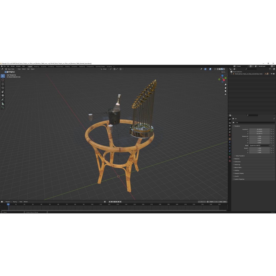Toggle the camera view icon

coord(225,91)
